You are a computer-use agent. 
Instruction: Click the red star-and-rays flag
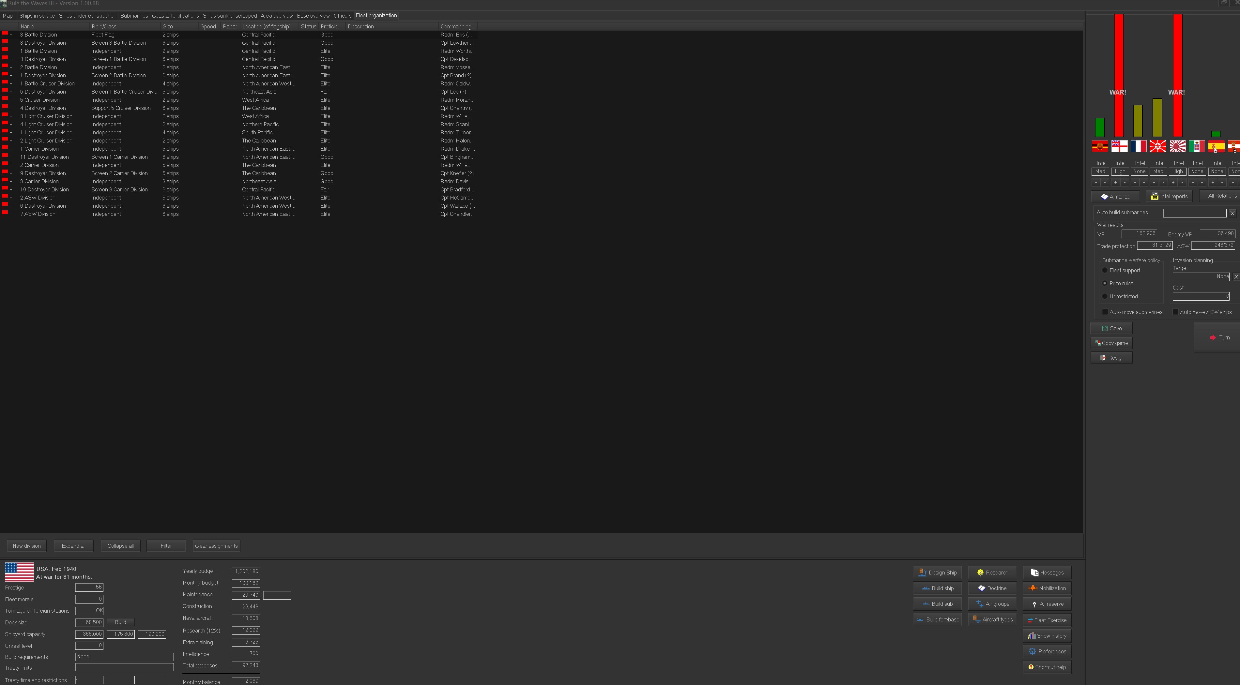tap(1158, 146)
